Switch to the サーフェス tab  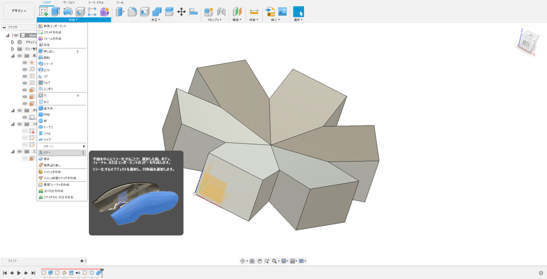pos(69,2)
